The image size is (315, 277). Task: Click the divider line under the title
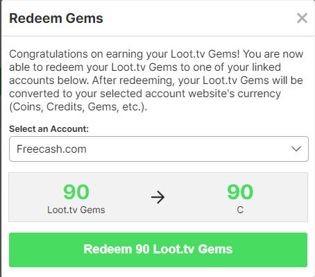(x=158, y=36)
